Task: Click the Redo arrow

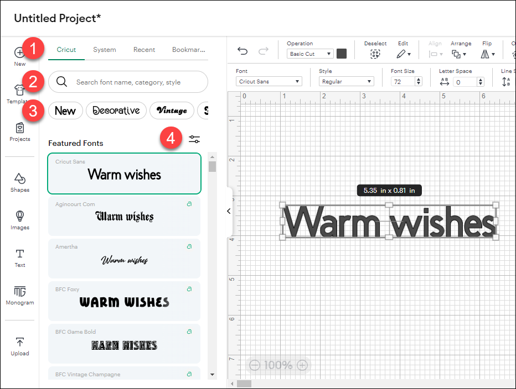Action: click(x=264, y=51)
